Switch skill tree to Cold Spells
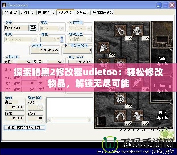Image resolution: width=177 pixels, height=155 pixels. click(162, 61)
